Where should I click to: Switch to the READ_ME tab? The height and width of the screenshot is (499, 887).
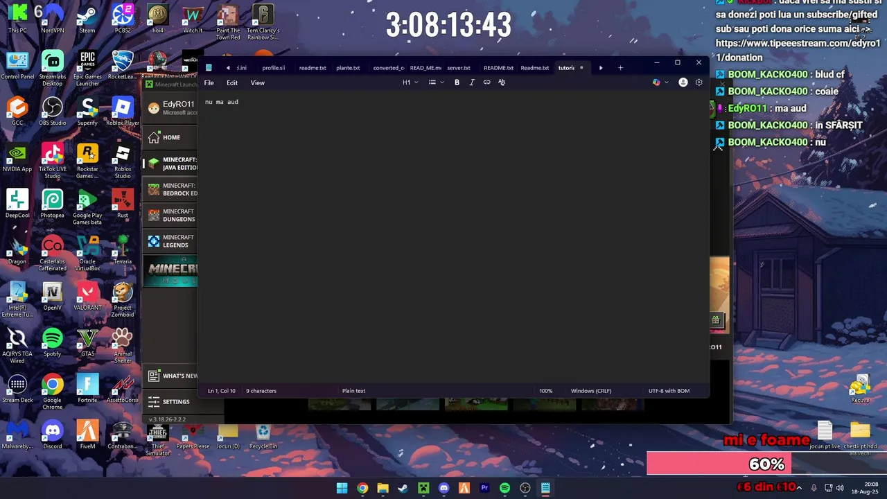coord(425,68)
